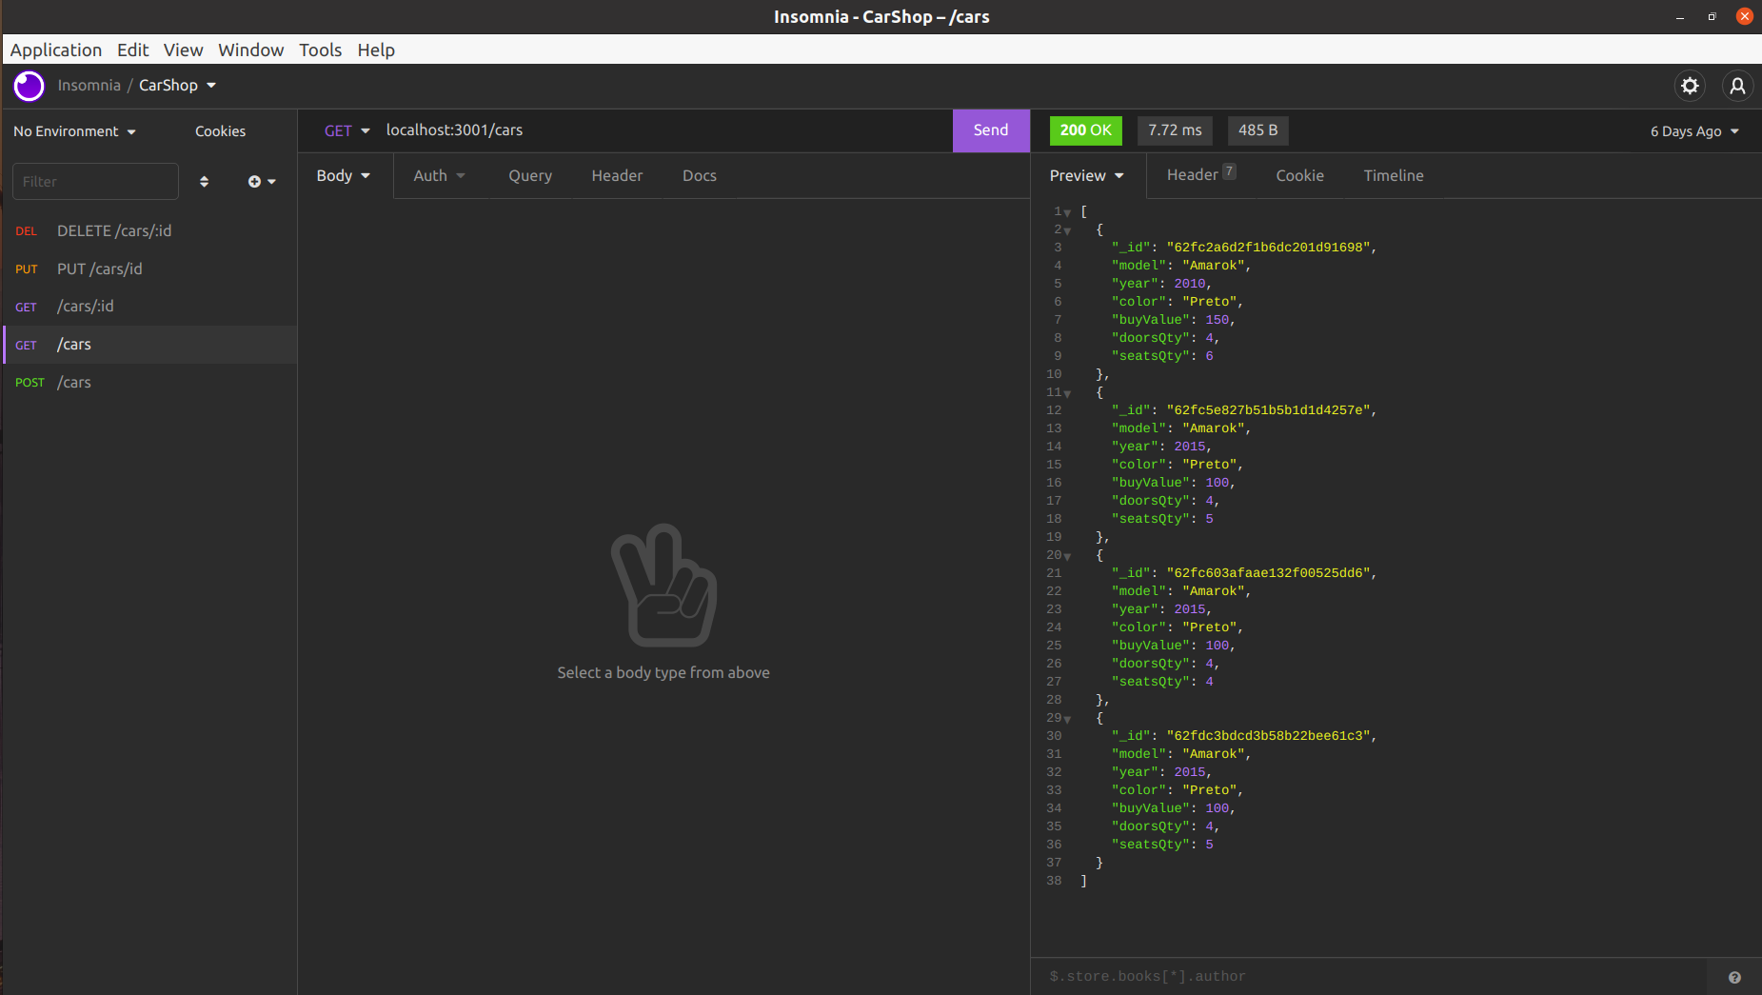The width and height of the screenshot is (1762, 995).
Task: Open the Cookies manager
Action: [220, 131]
